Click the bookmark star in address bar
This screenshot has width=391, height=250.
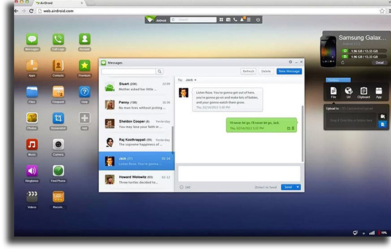click(x=382, y=11)
